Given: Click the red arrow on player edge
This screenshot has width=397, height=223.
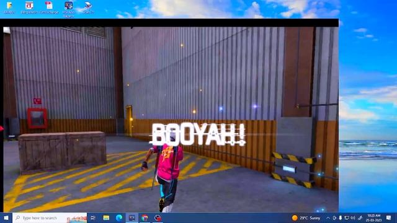Looking at the screenshot, I should pos(2,129).
